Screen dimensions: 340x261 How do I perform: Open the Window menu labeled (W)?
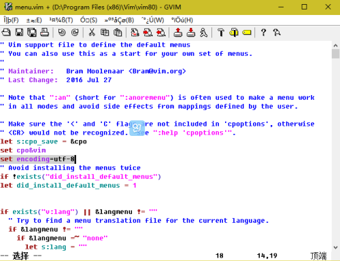click(152, 20)
